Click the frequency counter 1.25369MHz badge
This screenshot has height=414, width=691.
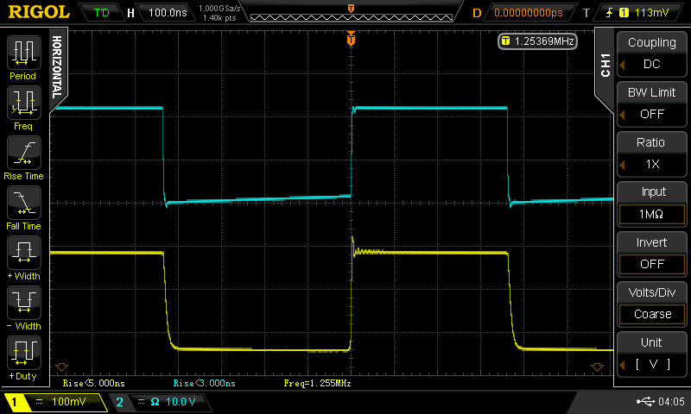(537, 41)
